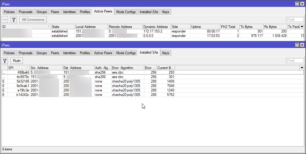Screen dimensions: 306x154
Task: Open Mode Configs tab in upper IPsec window
Action: click(x=126, y=12)
